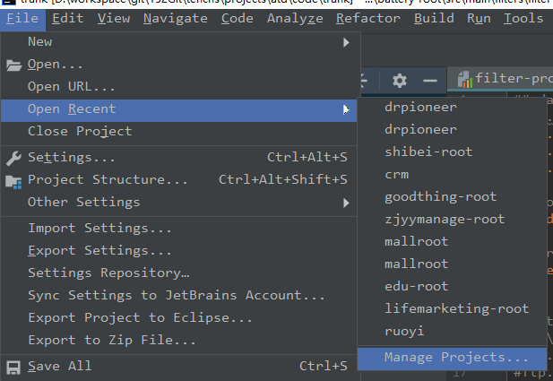Click the folder icon beside Open...
The height and width of the screenshot is (381, 553).
(x=13, y=65)
